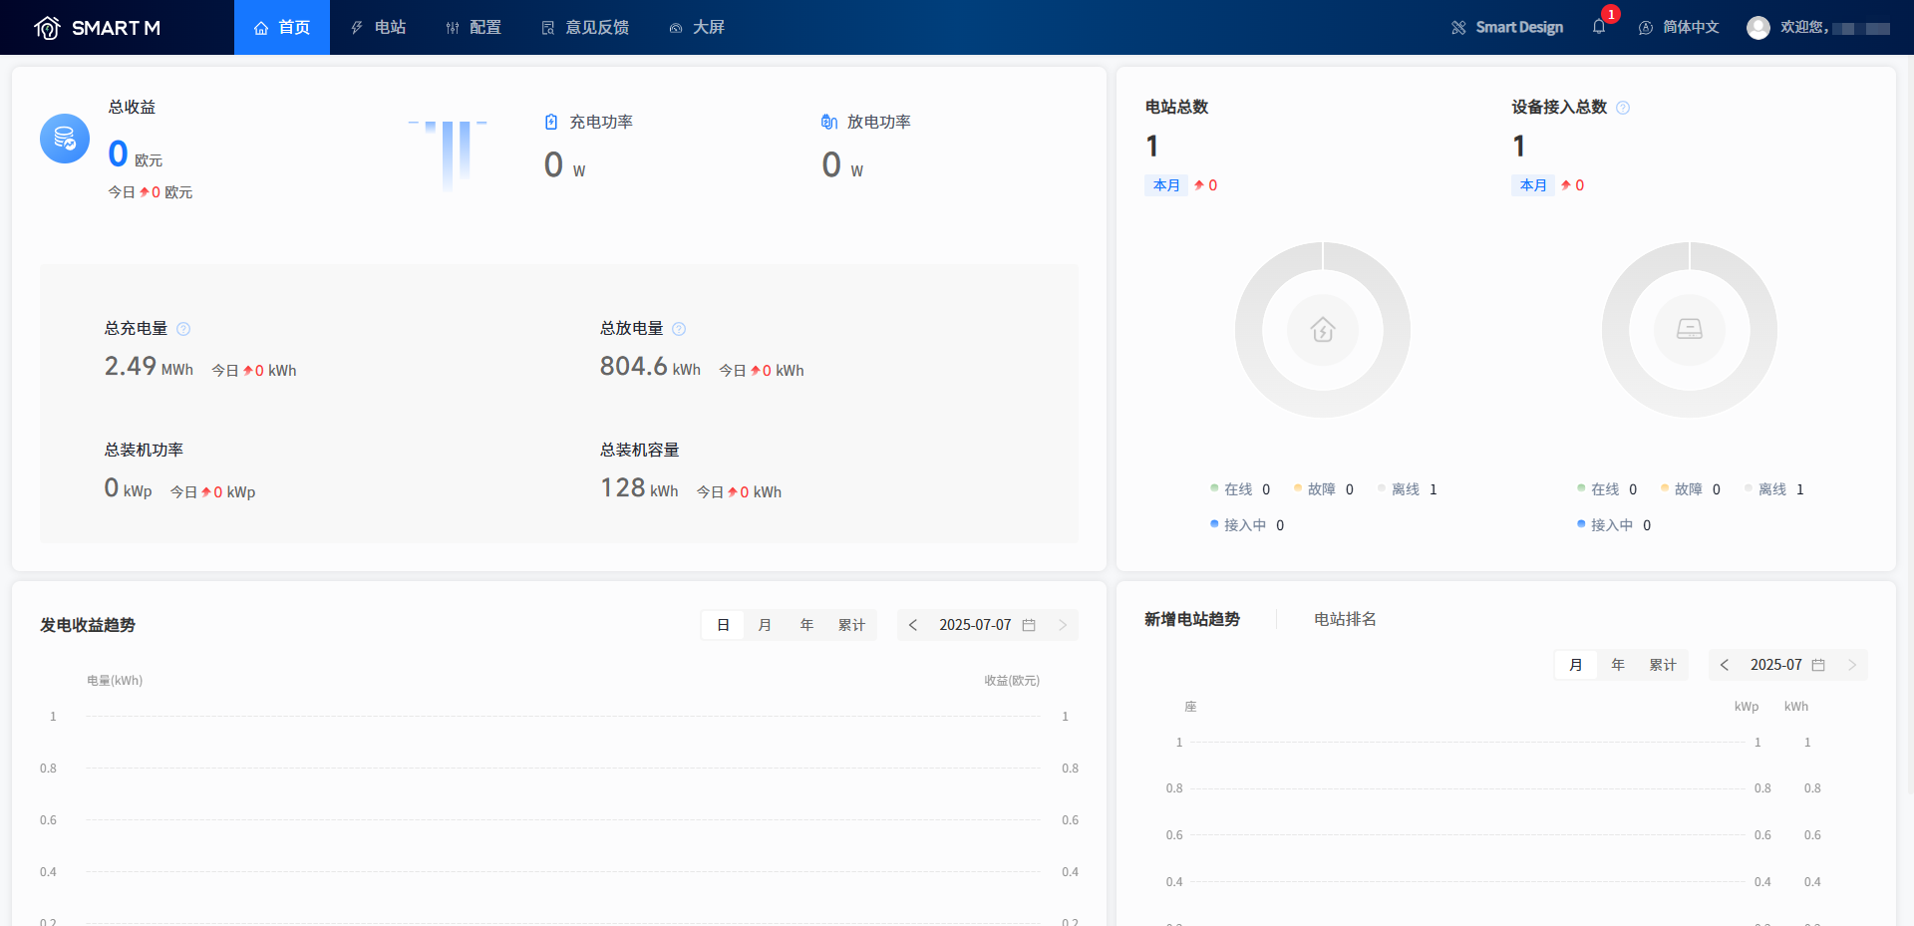Select 月 granularity in 发电收益趋势 chart
The image size is (1914, 926).
(x=765, y=625)
